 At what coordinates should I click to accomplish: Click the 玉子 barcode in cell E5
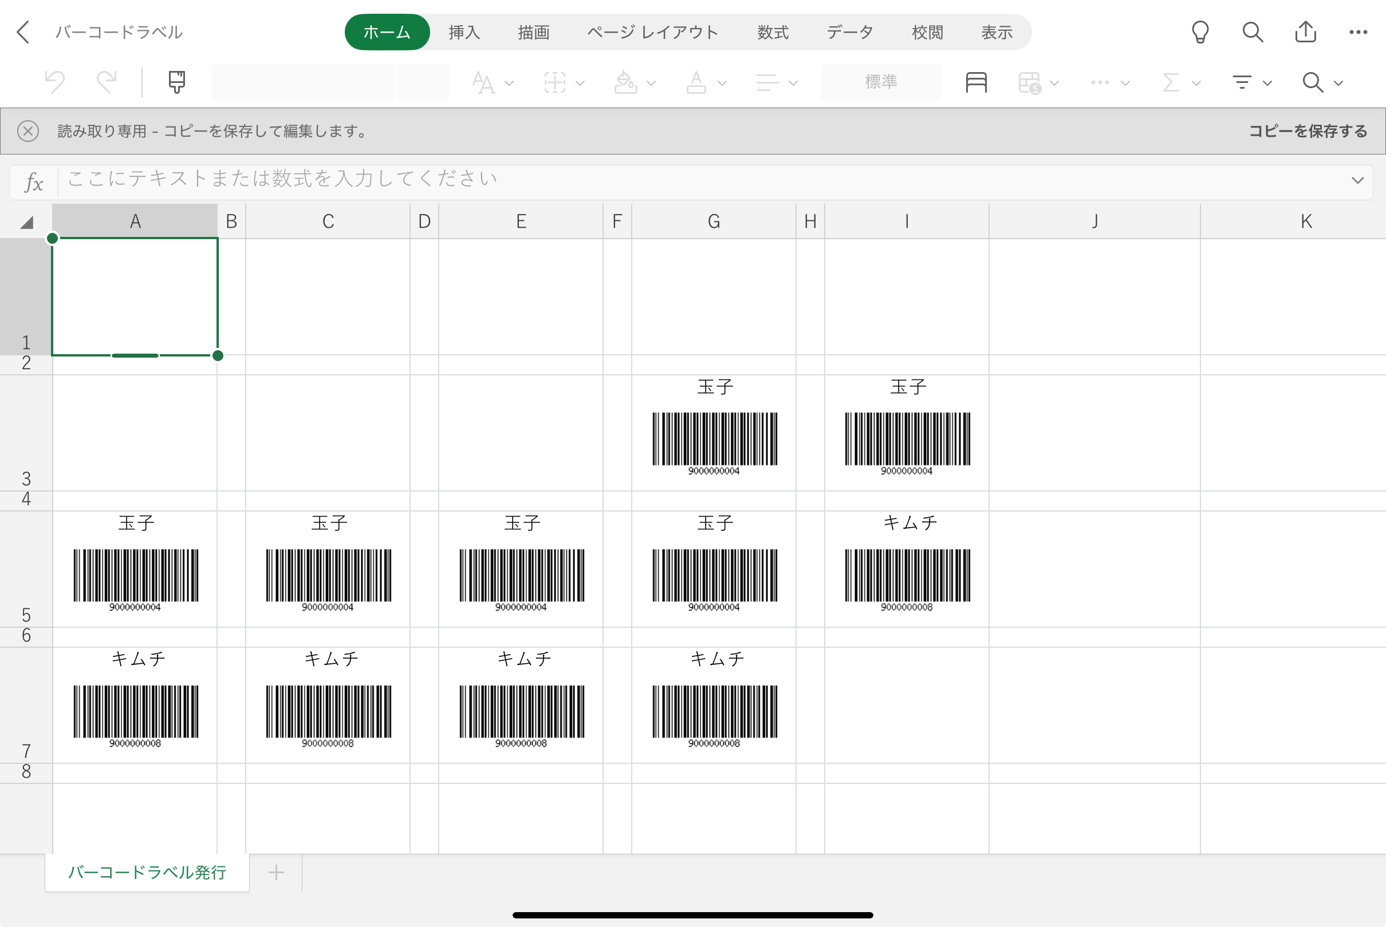coord(522,580)
